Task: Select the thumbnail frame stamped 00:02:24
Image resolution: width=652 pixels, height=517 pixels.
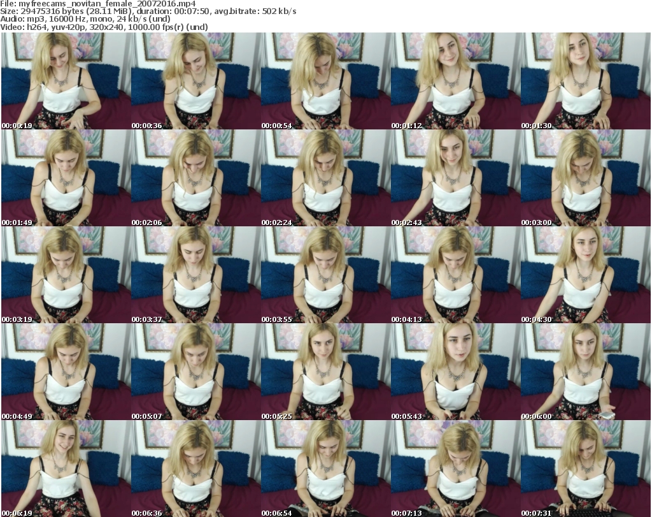Action: (x=326, y=178)
